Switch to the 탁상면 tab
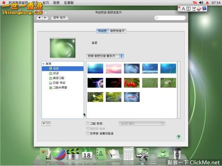The width and height of the screenshot is (222, 166). click(102, 31)
